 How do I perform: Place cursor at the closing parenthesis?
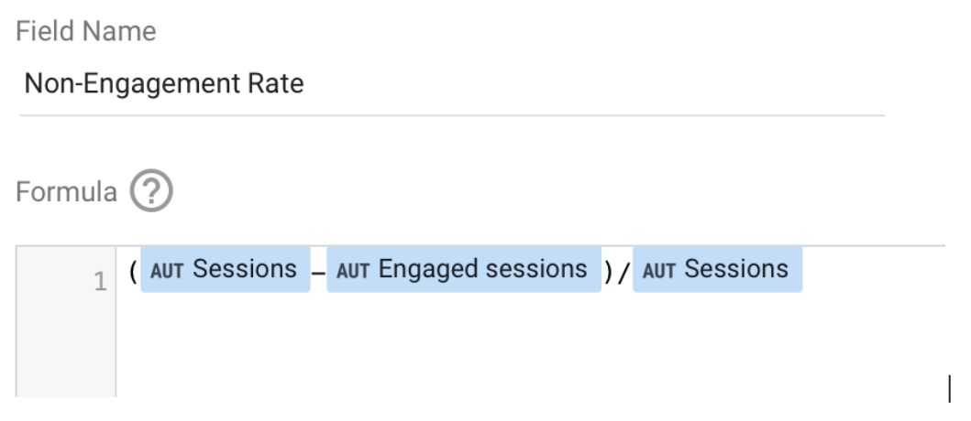pos(608,271)
